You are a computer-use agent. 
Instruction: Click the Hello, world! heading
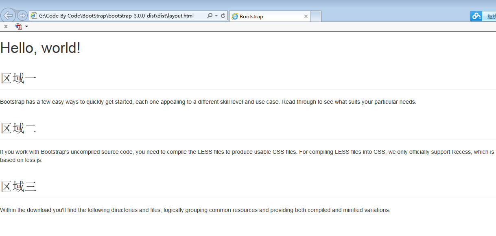pyautogui.click(x=40, y=48)
